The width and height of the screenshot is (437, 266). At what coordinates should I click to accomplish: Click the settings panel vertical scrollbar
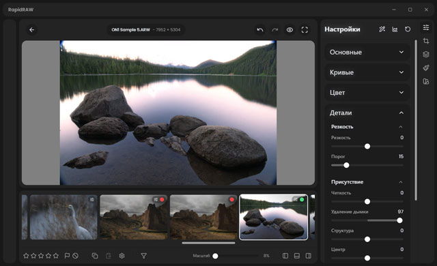[x=416, y=120]
